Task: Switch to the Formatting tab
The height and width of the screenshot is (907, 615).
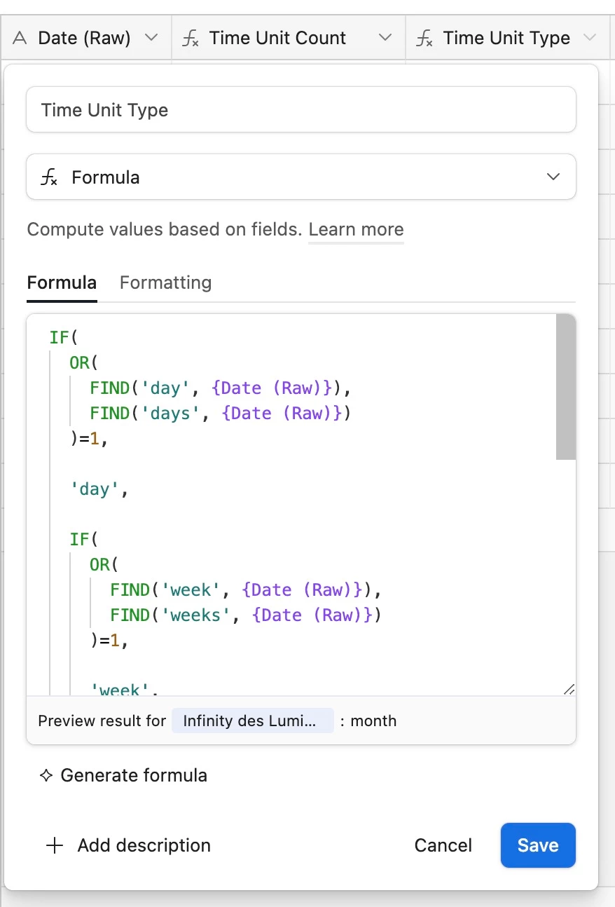Action: coord(165,282)
